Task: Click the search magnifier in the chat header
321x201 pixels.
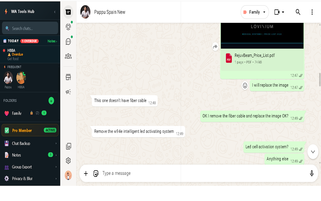Action: pos(298,12)
